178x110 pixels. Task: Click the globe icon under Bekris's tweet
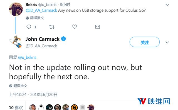click(x=27, y=18)
